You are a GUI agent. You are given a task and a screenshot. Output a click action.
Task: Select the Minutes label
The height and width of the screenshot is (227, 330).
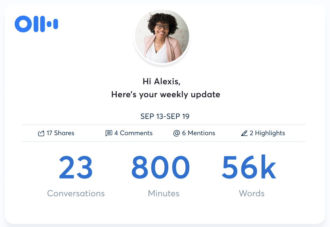pos(163,193)
